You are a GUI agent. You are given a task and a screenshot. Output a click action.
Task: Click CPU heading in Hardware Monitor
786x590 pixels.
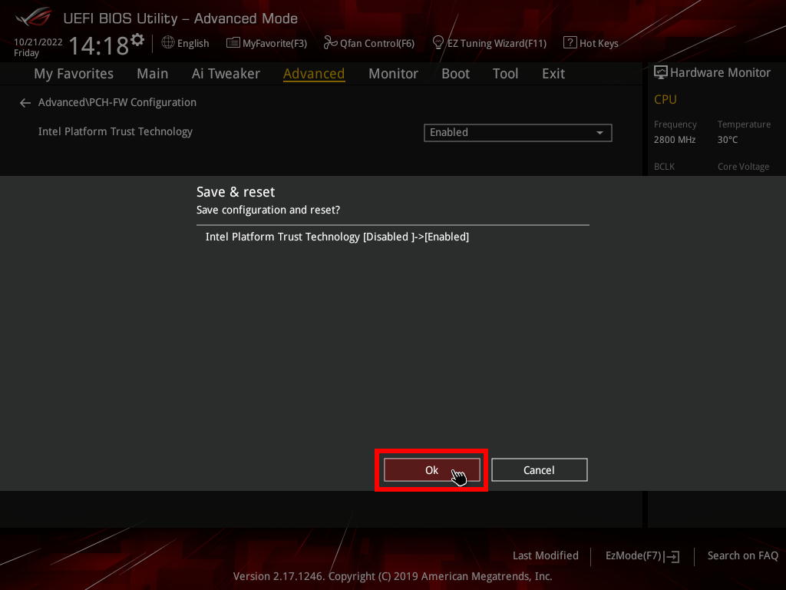pyautogui.click(x=665, y=99)
